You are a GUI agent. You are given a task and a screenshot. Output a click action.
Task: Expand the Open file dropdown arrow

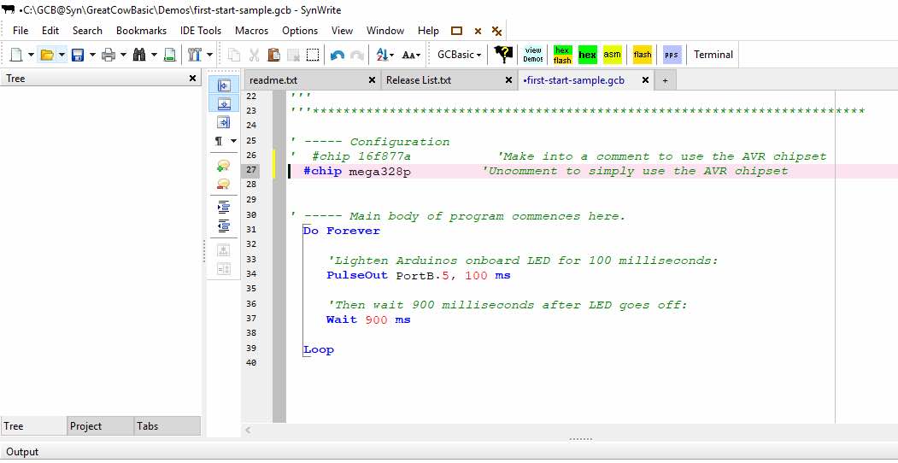coord(62,55)
